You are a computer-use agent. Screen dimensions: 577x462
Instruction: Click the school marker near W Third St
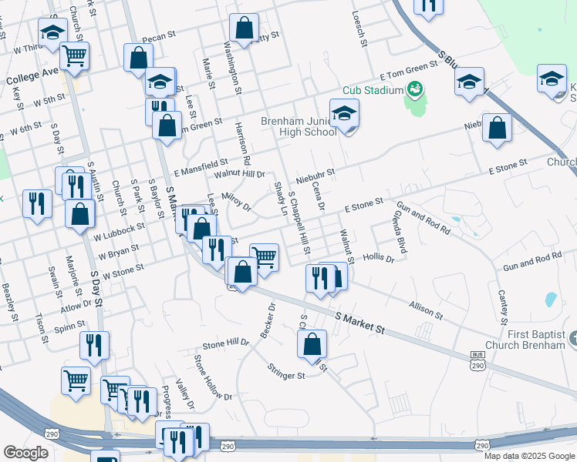coord(52,33)
